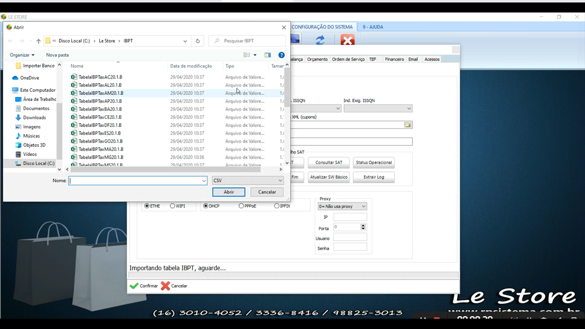Click Status Operacional button

[374, 163]
